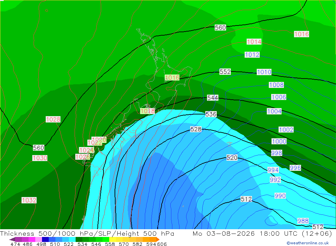Pick the light pink legend swatch above 498
336x246 pixels.
tap(39, 239)
